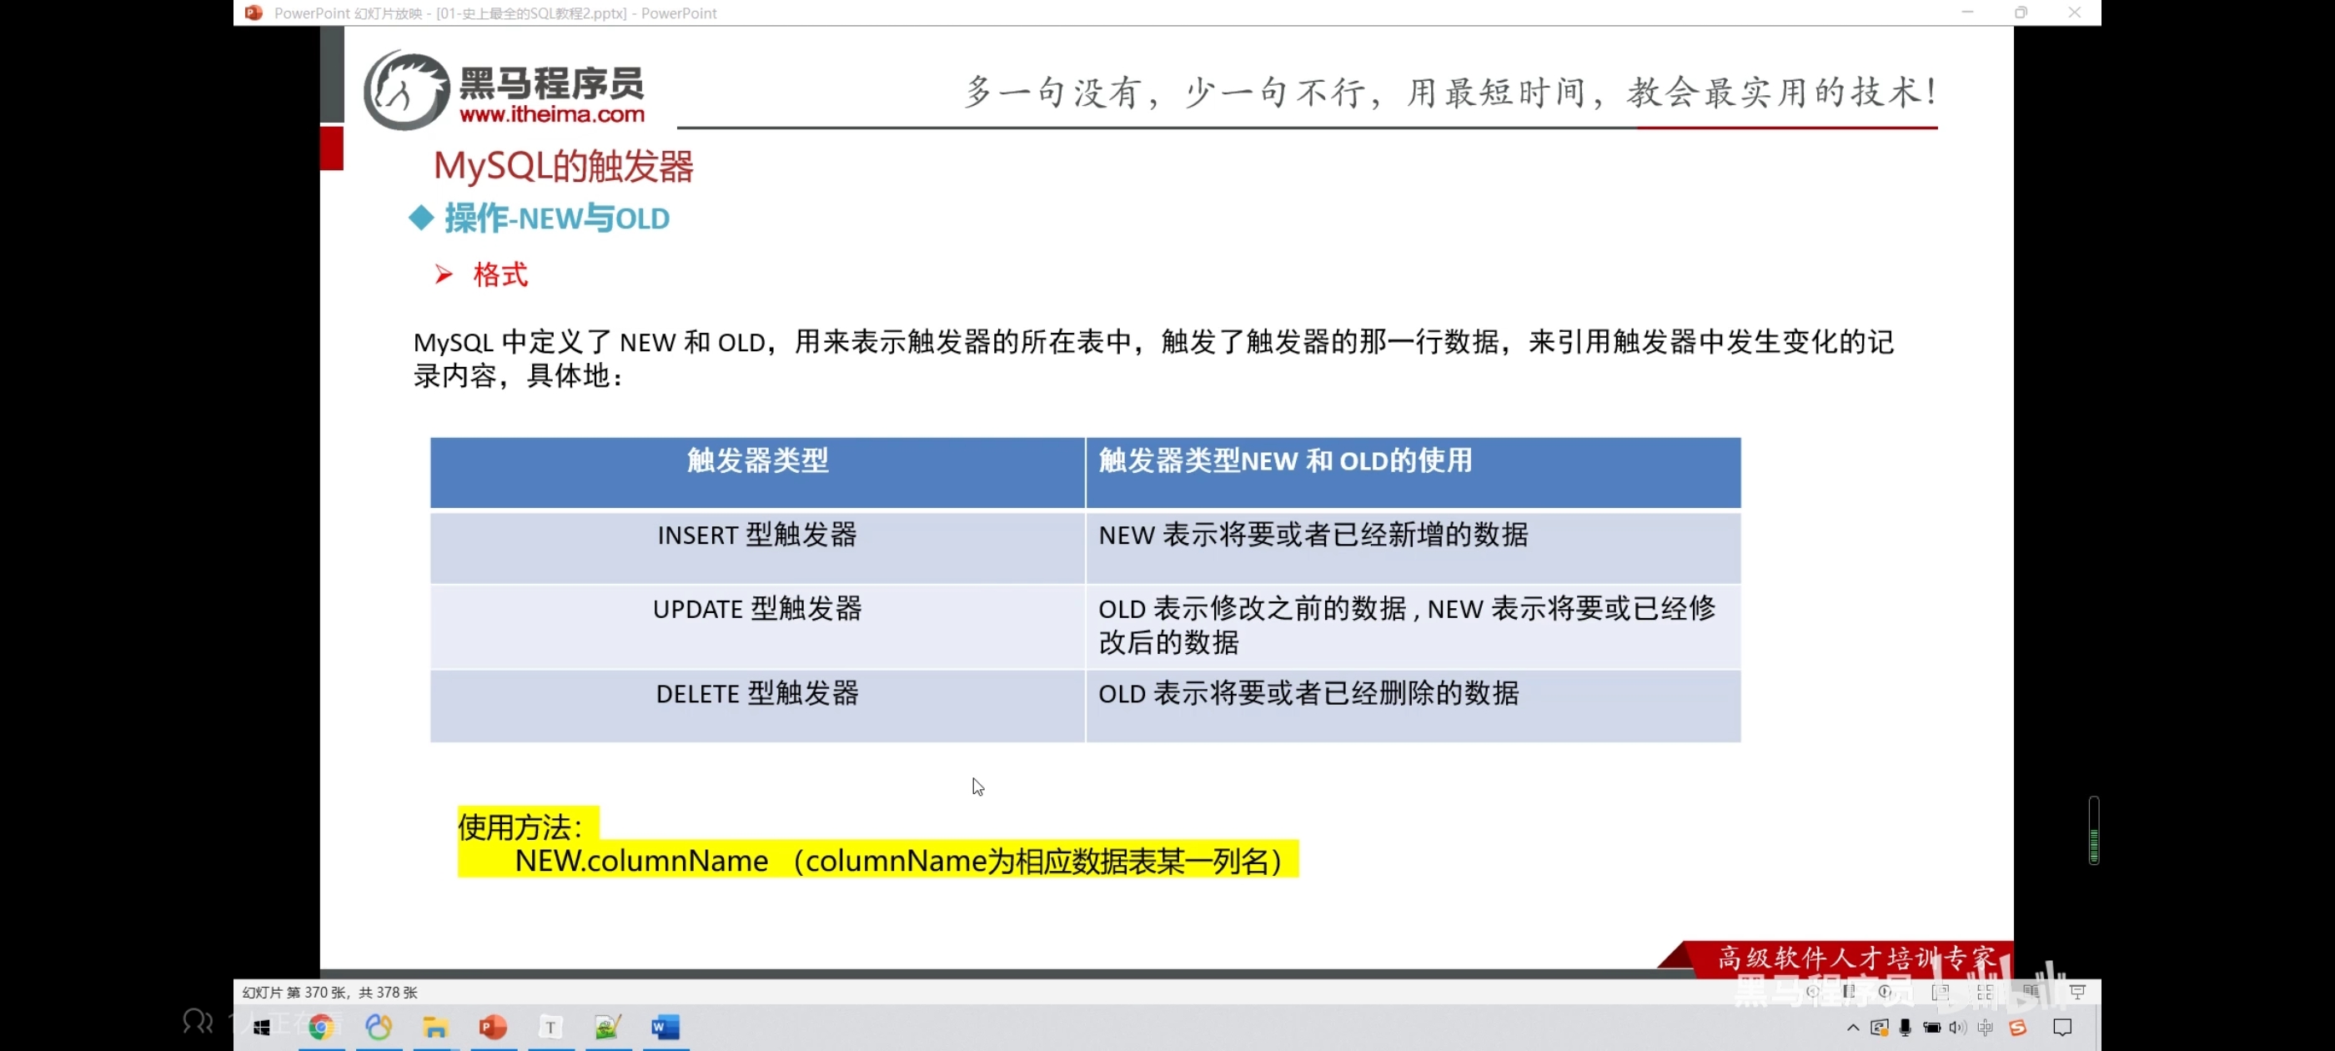This screenshot has height=1051, width=2335.
Task: Go to previous slide with status bar arrow
Action: pyautogui.click(x=1812, y=991)
